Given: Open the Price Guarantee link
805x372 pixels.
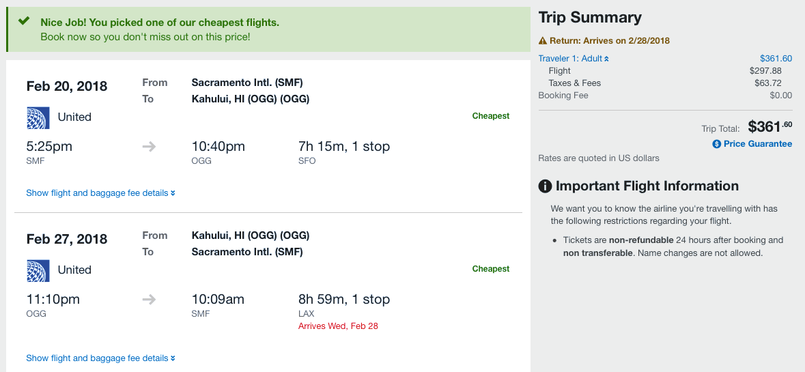Looking at the screenshot, I should pyautogui.click(x=758, y=144).
